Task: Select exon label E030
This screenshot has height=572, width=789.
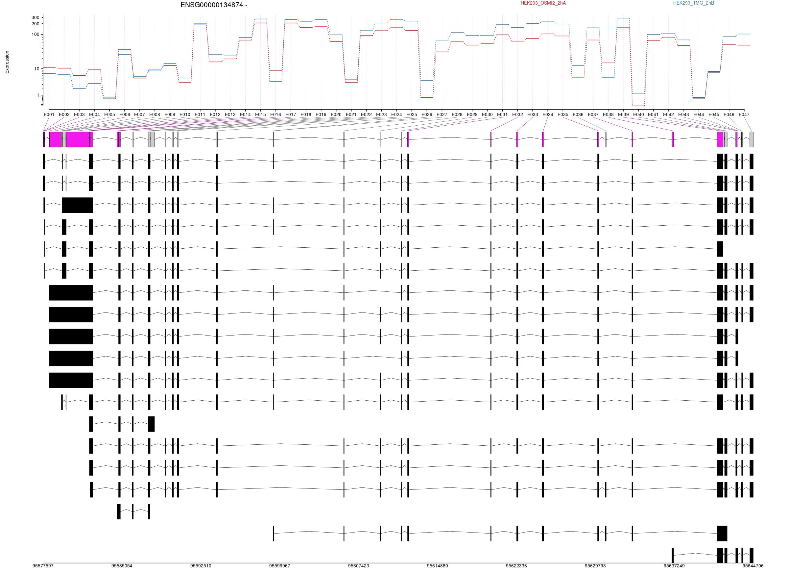Action: [x=488, y=114]
